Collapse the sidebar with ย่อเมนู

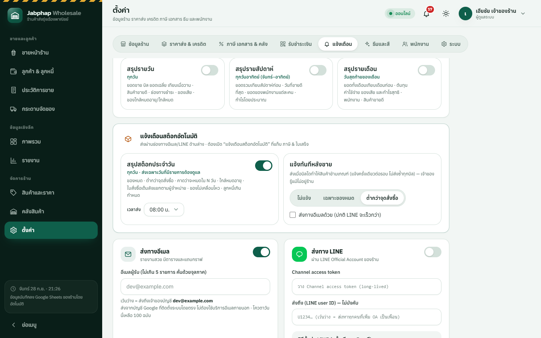51,325
